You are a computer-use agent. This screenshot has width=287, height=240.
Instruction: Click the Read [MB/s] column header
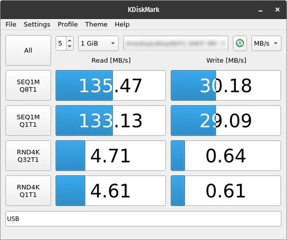111,60
